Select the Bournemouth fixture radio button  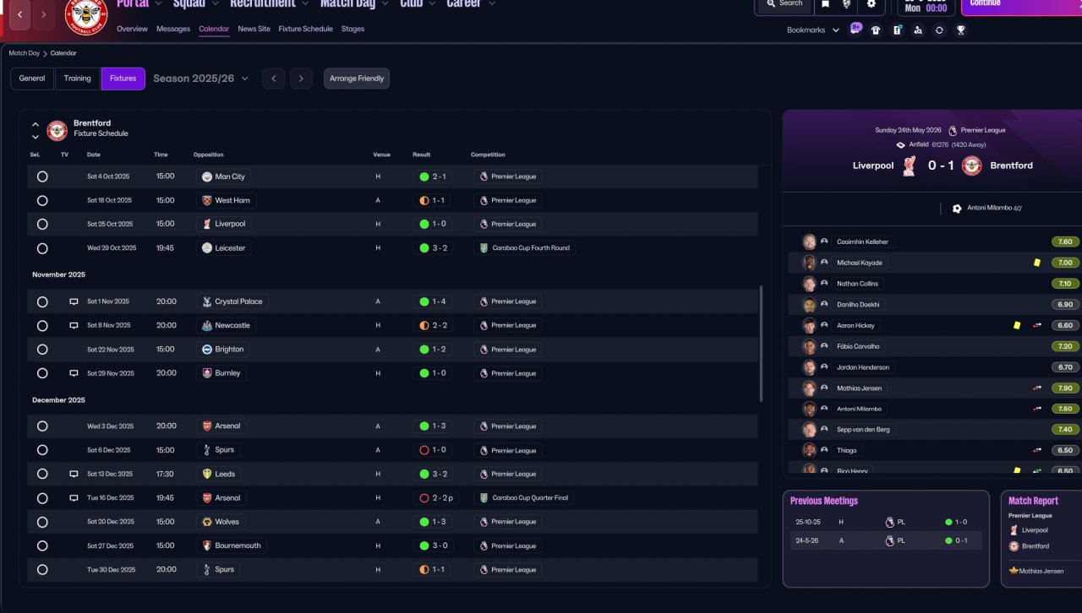[x=42, y=545]
